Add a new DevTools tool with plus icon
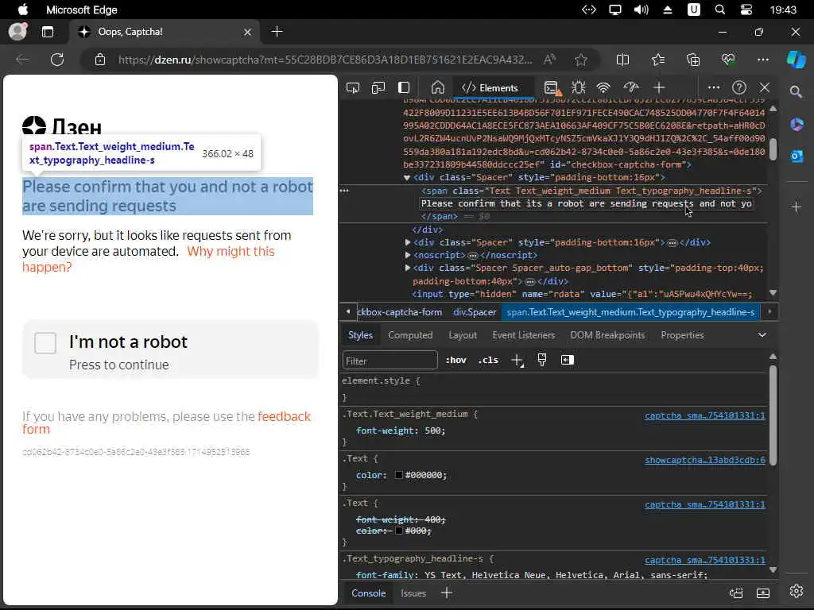Viewport: 814px width, 610px height. [x=659, y=87]
